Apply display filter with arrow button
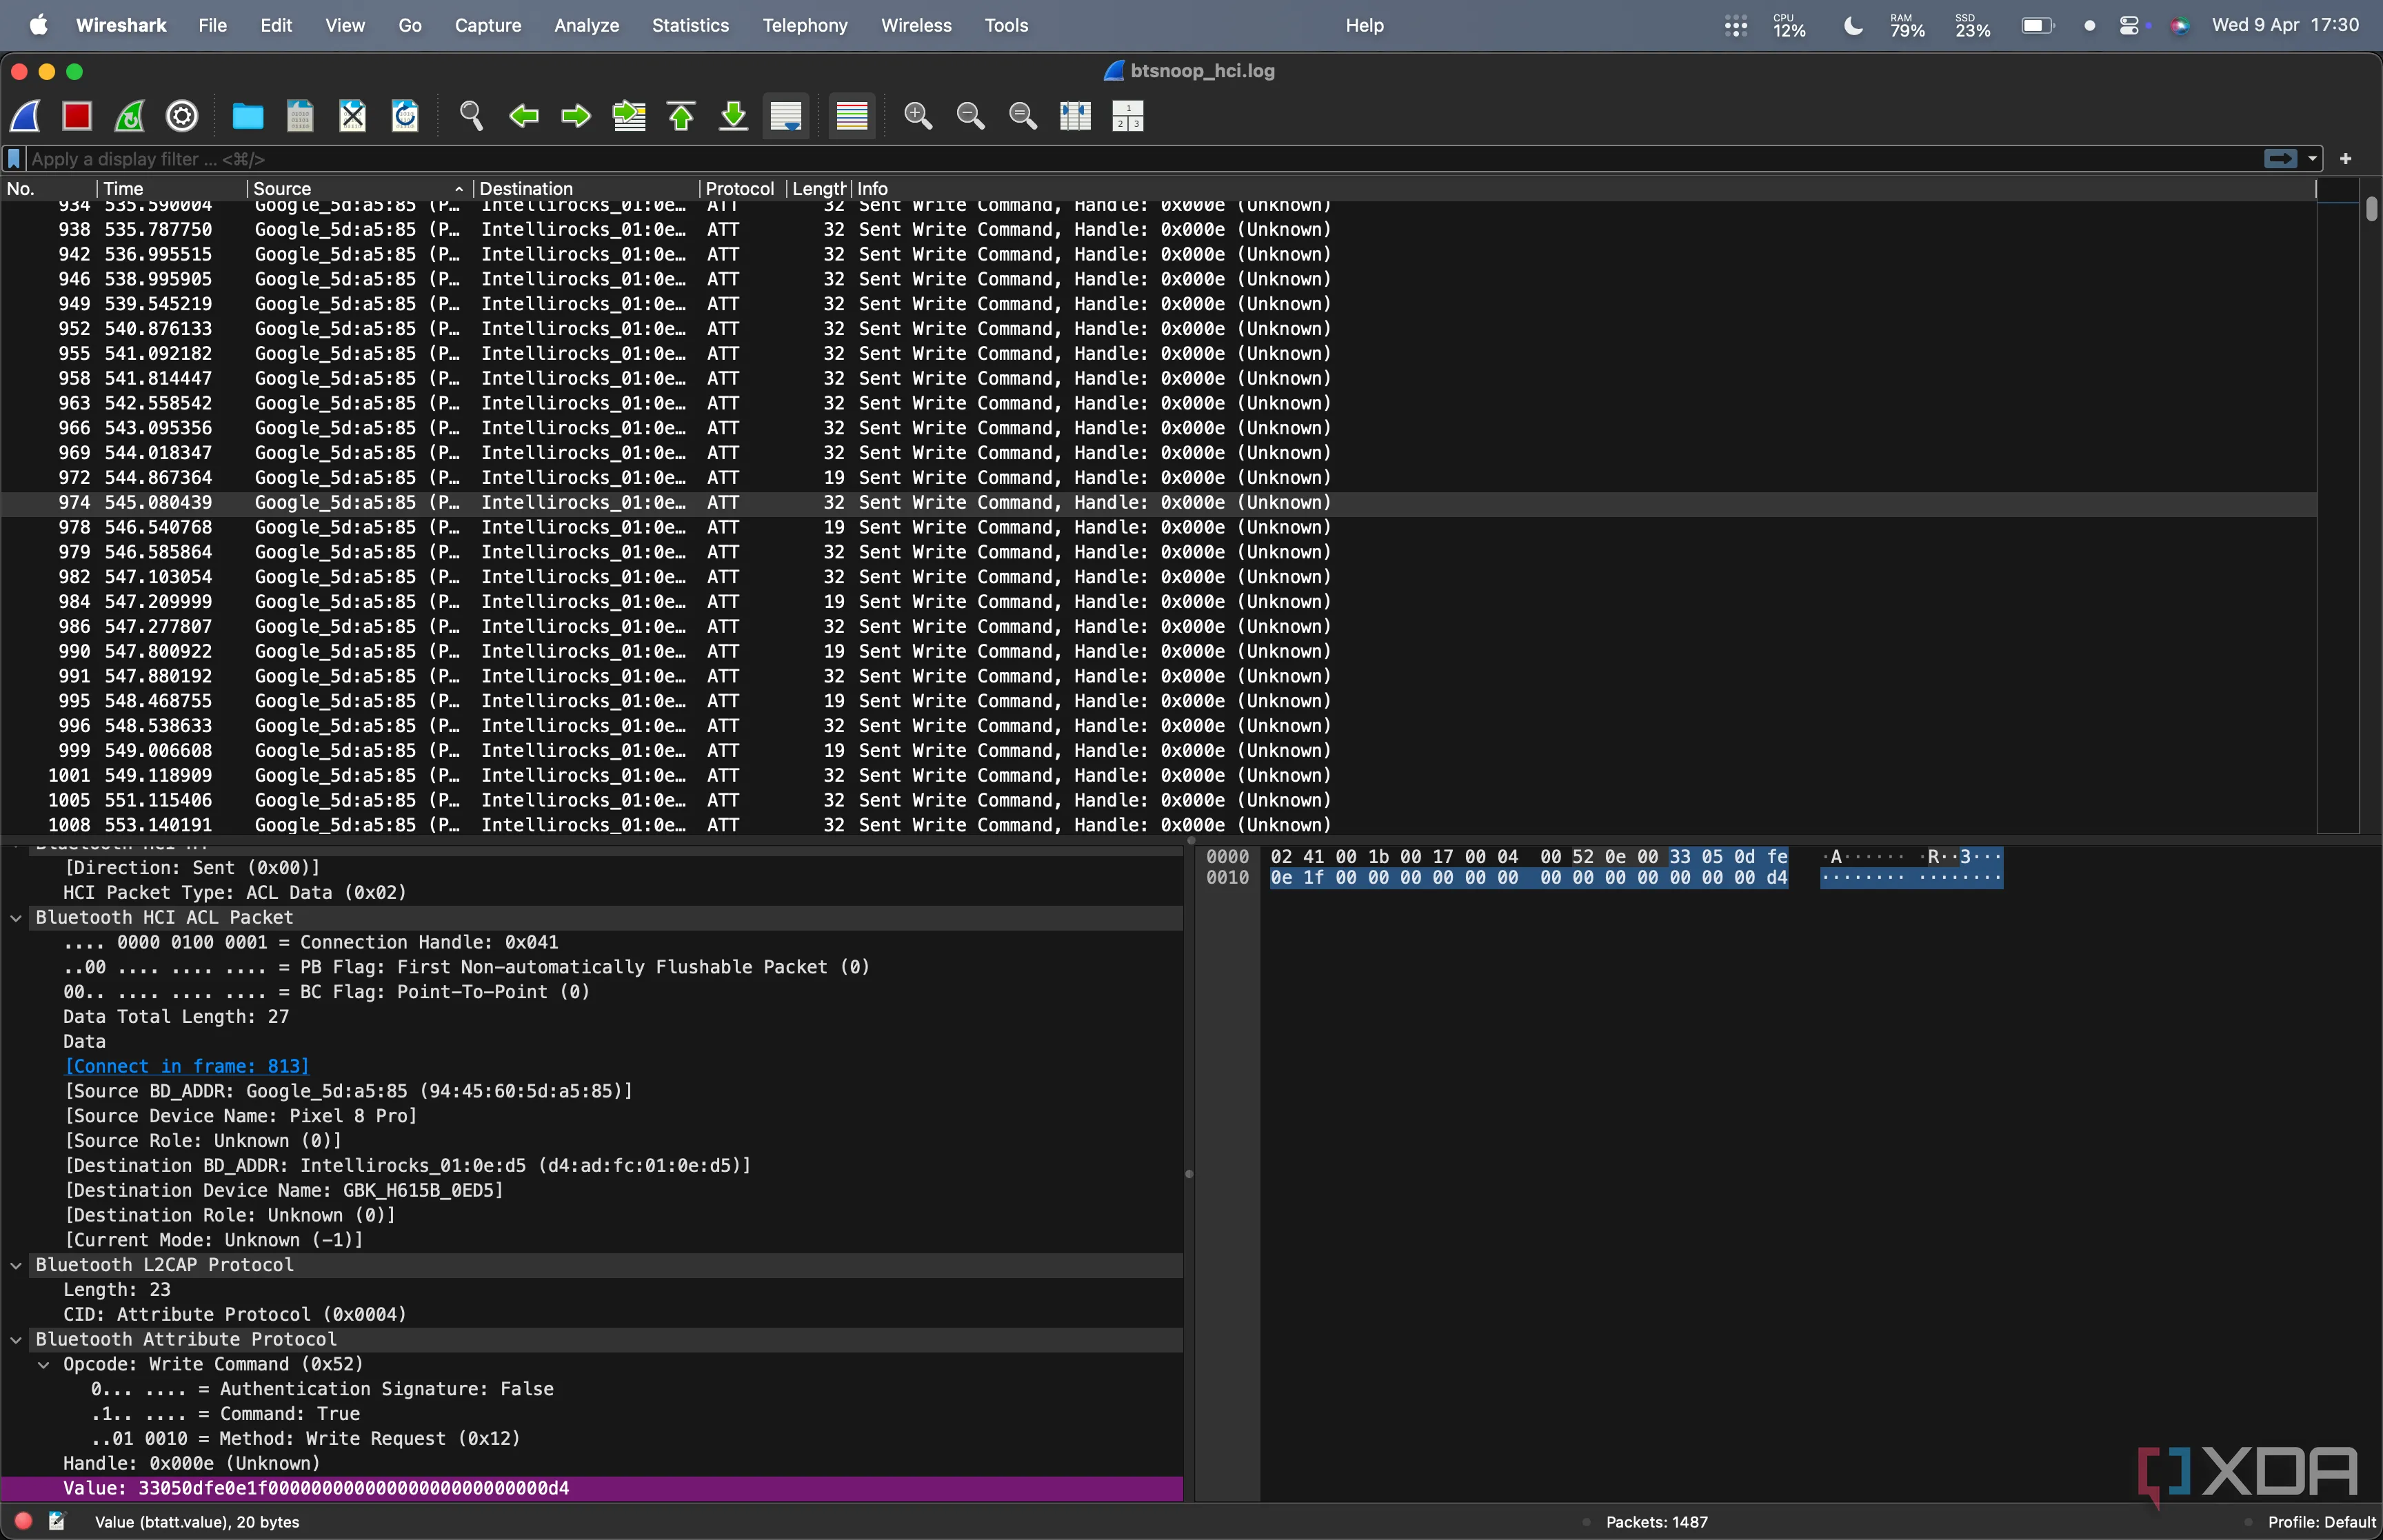The image size is (2383, 1540). (2279, 159)
